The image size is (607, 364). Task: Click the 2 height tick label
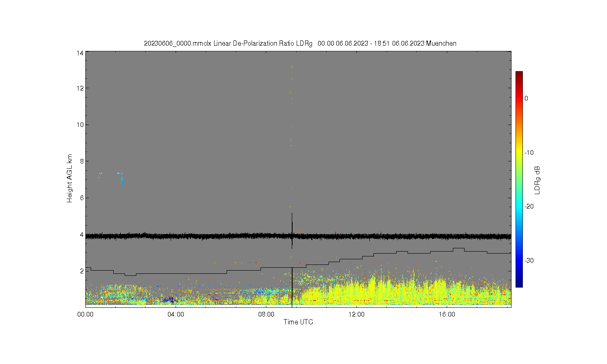point(82,271)
